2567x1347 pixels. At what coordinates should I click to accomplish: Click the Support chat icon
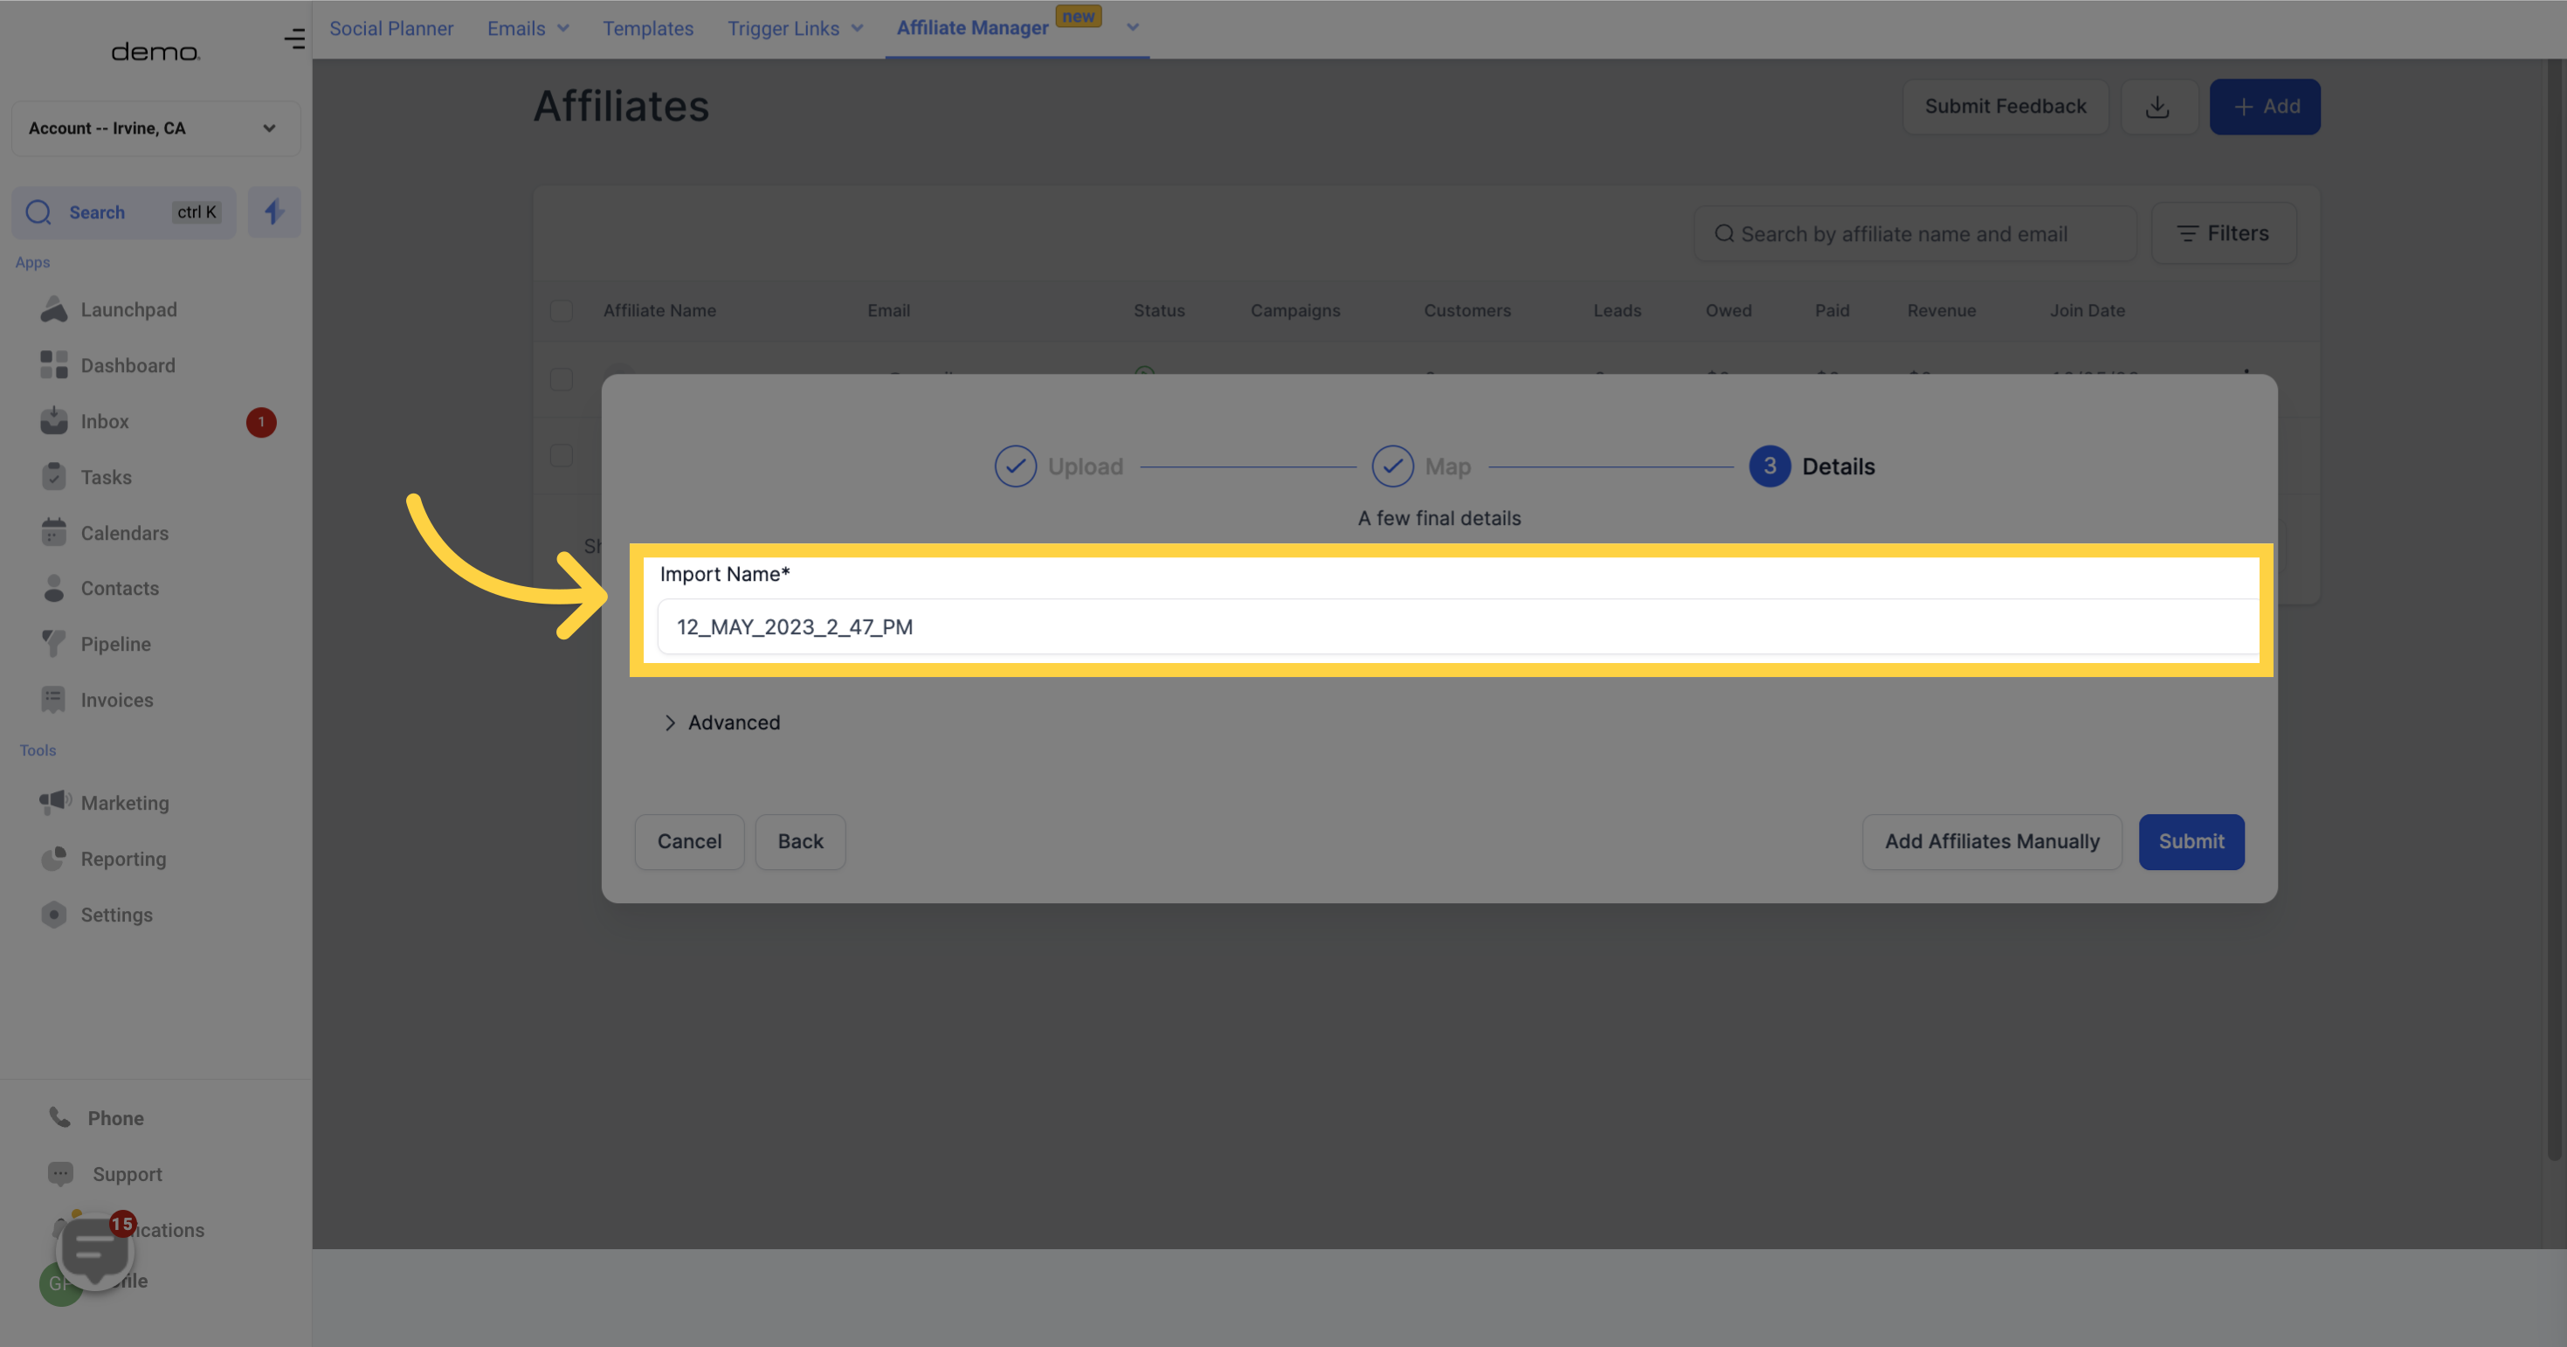(x=61, y=1174)
